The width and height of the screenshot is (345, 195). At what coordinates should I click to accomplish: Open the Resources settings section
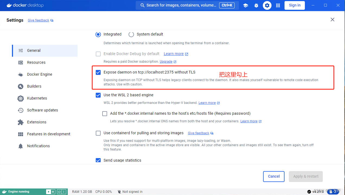45,62
